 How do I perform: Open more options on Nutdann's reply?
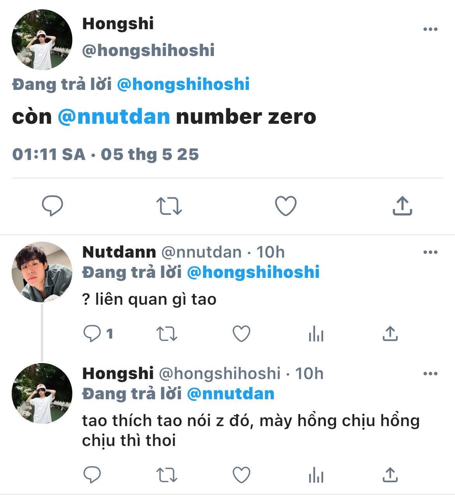click(430, 253)
